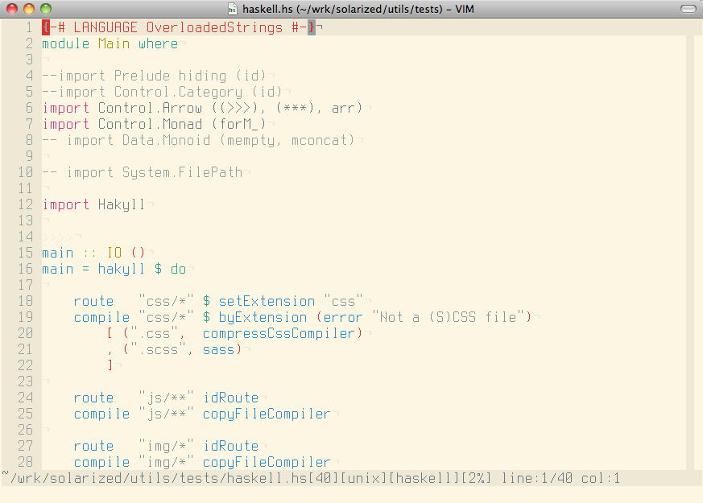Toggle the toolbar with the title bar pill button
The image size is (703, 503).
pyautogui.click(x=689, y=9)
